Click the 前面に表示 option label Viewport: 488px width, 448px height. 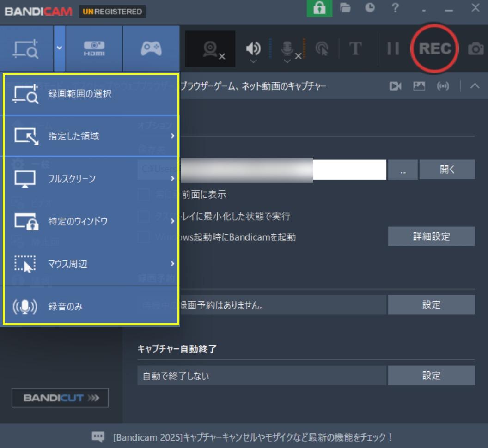tap(204, 194)
